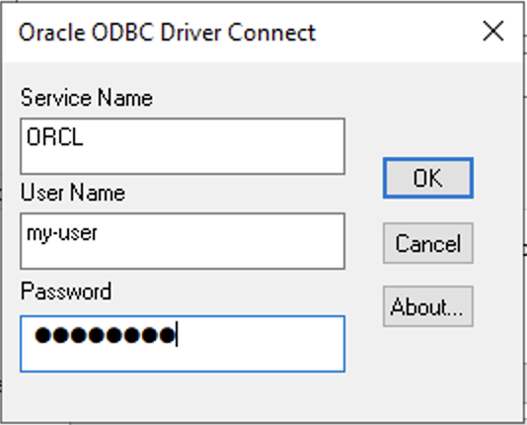
Task: Close the Oracle ODBC Driver Connect dialog
Action: point(493,31)
